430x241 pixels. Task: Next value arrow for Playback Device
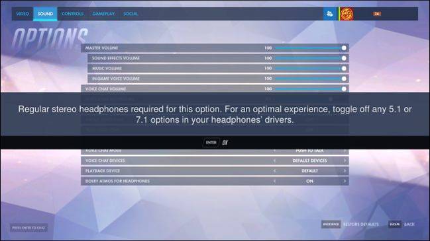[345, 171]
